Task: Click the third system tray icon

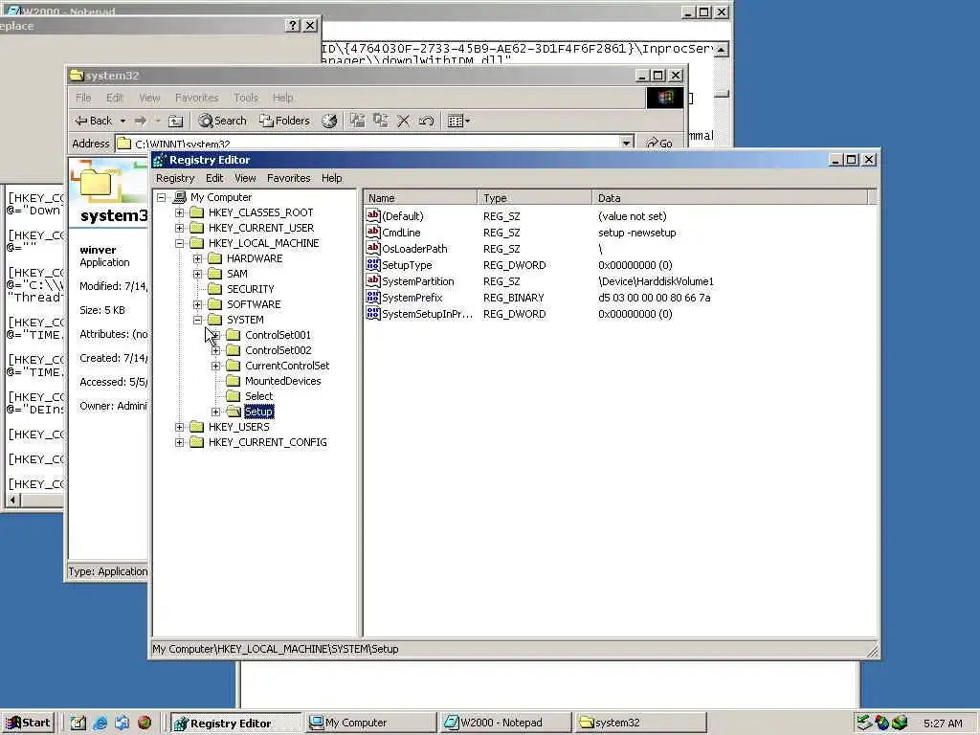Action: click(900, 723)
